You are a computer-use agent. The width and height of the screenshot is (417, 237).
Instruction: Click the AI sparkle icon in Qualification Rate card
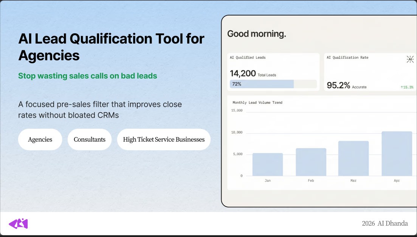coord(410,59)
